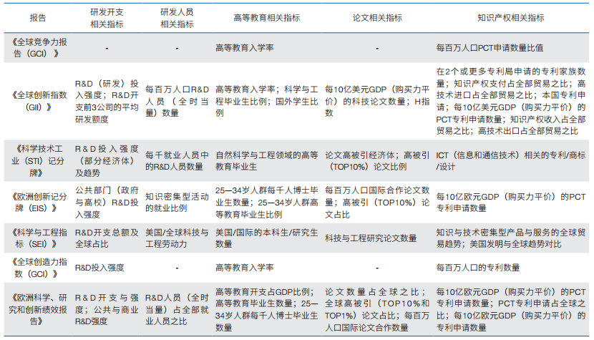The image size is (594, 340).
Task: Click the 高等教育相关指标 column header
Action: click(x=267, y=18)
